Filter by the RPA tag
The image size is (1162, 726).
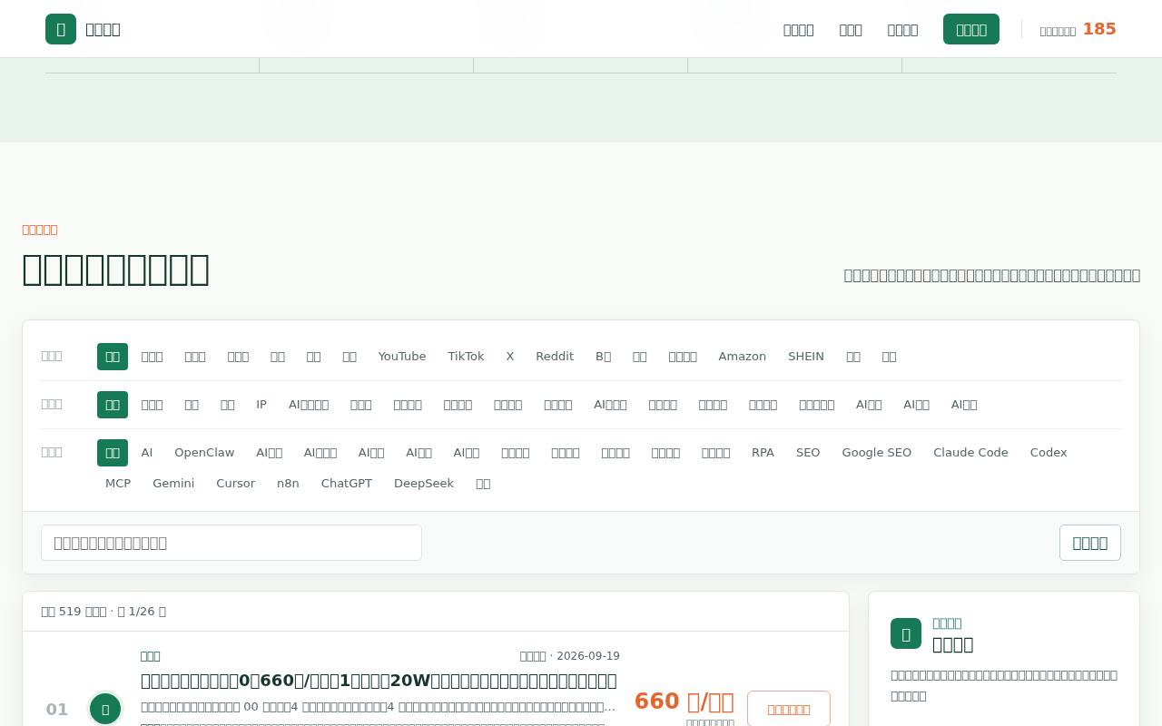(x=763, y=453)
